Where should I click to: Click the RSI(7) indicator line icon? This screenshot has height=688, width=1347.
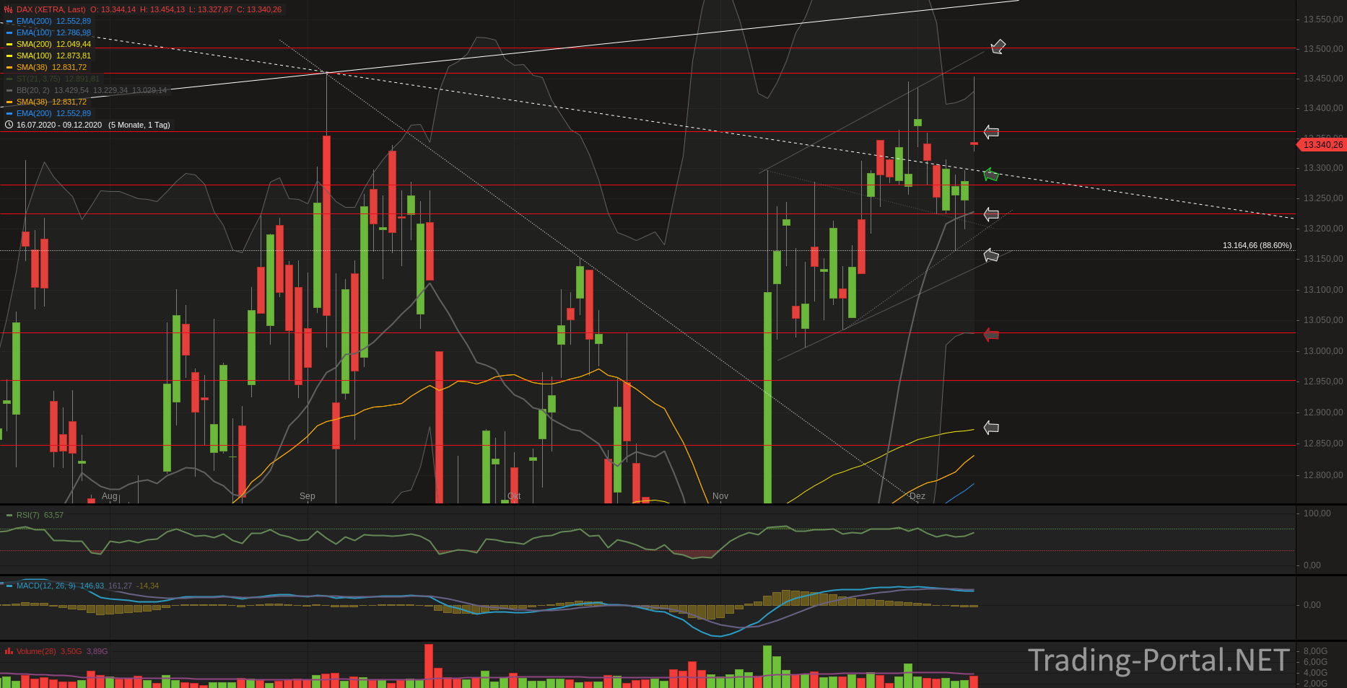click(x=9, y=515)
